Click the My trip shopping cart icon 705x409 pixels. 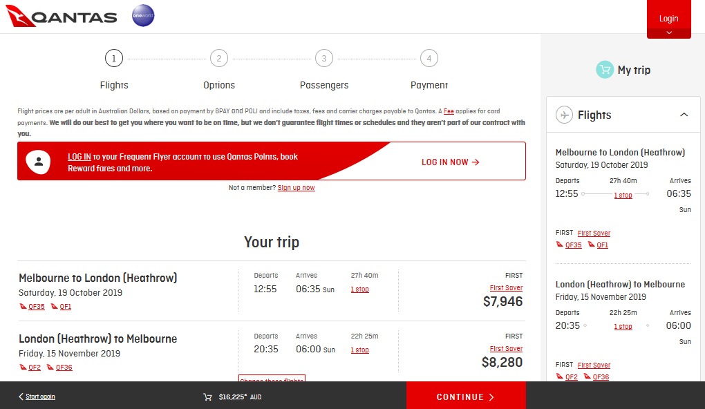click(x=605, y=70)
